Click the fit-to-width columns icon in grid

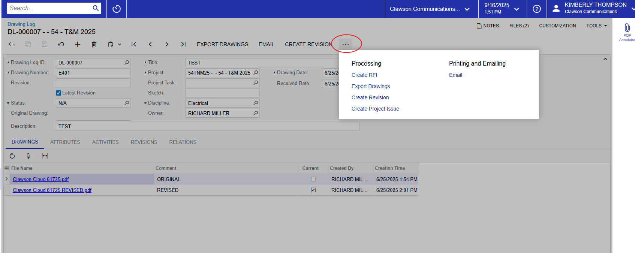[45, 156]
